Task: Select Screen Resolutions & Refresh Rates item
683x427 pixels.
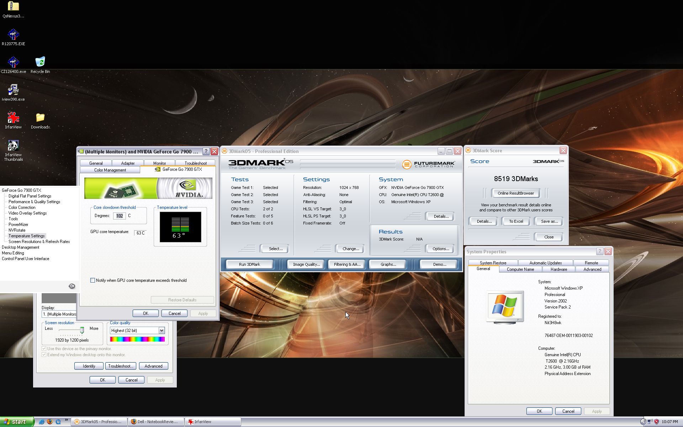Action: coord(39,242)
